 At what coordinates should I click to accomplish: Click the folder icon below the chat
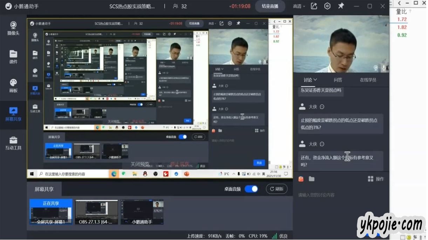pyautogui.click(x=312, y=179)
